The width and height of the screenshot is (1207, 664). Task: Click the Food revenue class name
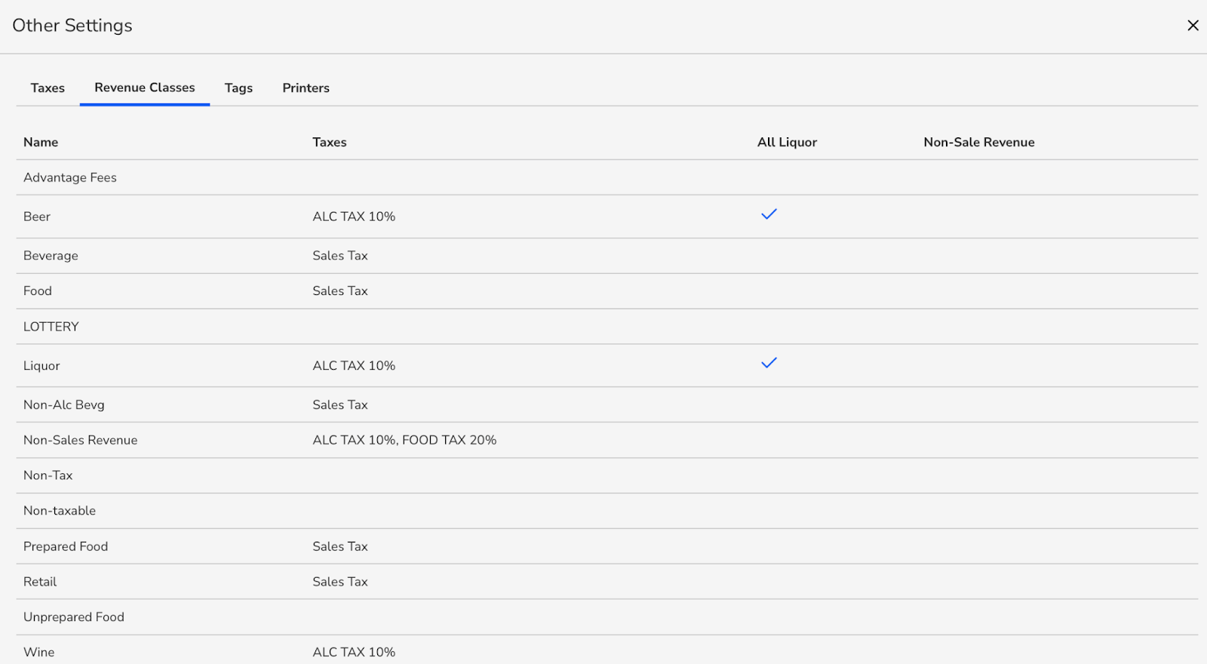[38, 291]
